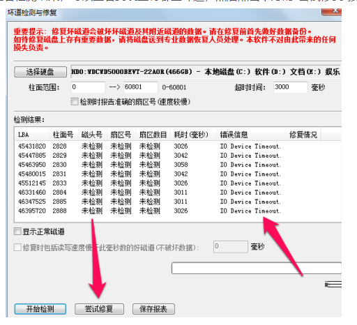Click the 0-60801 range label

pyautogui.click(x=174, y=87)
